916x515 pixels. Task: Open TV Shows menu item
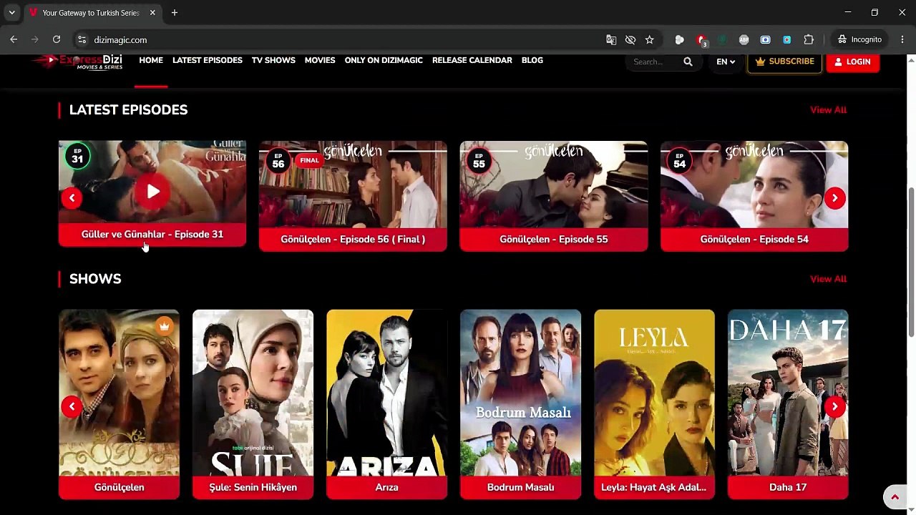273,61
